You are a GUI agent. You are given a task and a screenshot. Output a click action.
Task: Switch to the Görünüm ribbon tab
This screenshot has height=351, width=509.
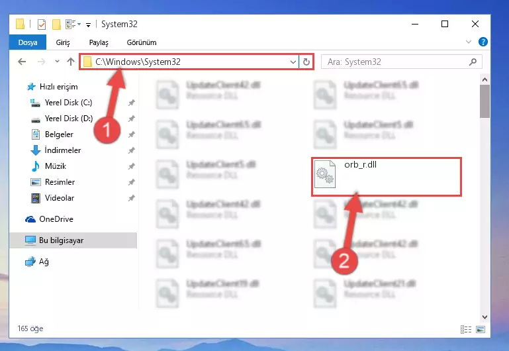[142, 42]
